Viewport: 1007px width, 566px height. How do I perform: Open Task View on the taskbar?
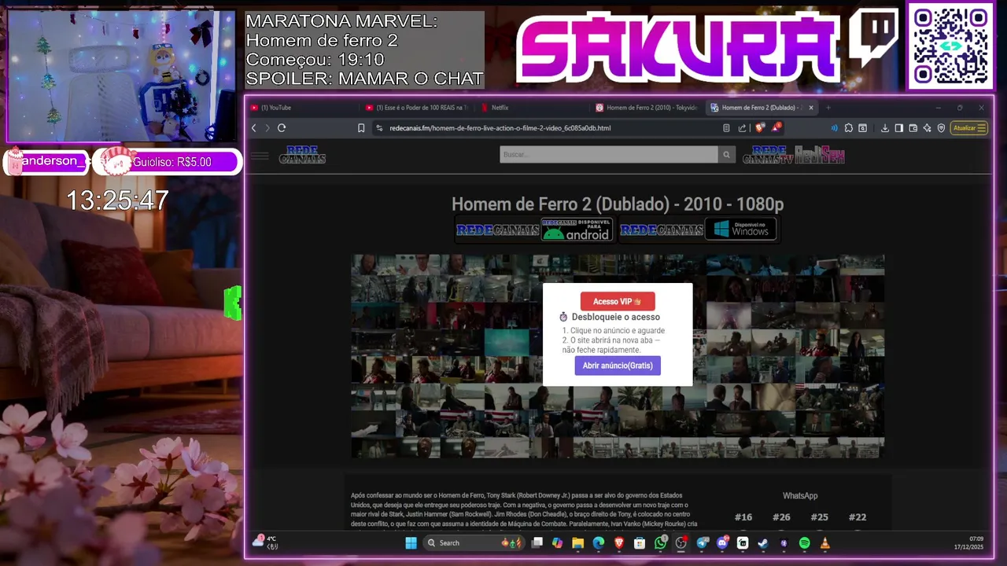tap(537, 543)
